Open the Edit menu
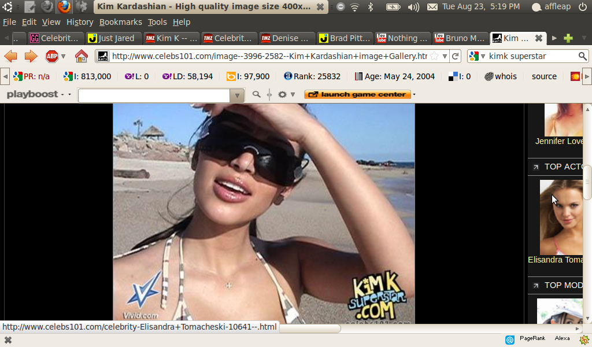592x347 pixels. click(x=29, y=23)
